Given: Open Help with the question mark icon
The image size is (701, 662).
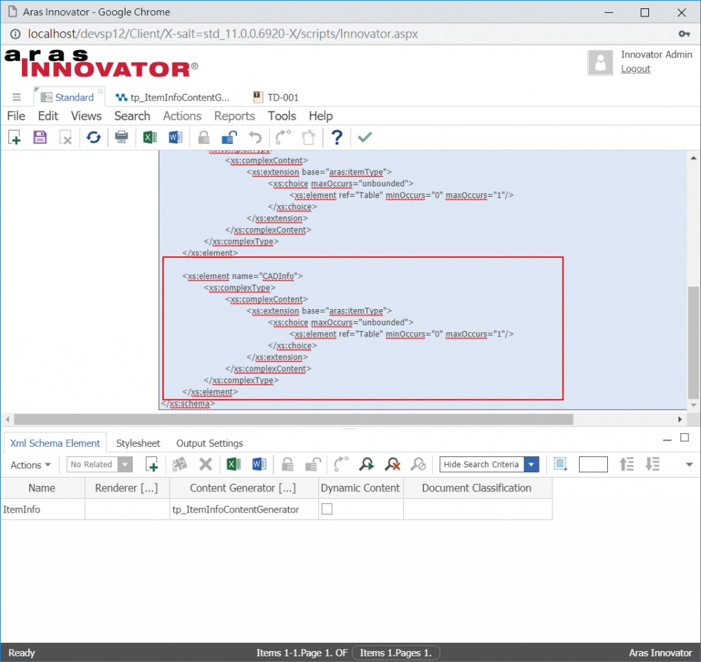Looking at the screenshot, I should pyautogui.click(x=337, y=138).
